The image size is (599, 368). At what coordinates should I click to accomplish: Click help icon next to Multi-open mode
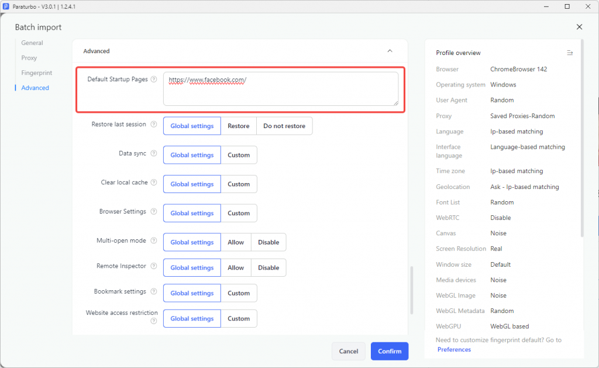tap(154, 240)
